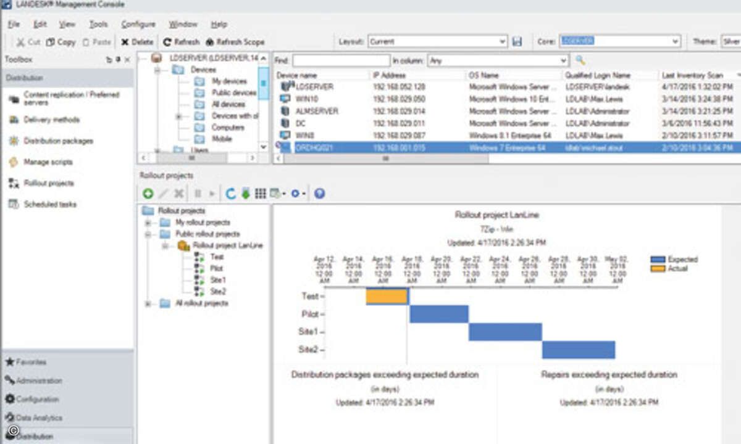This screenshot has width=741, height=444.
Task: Open the Configure menu
Action: pyautogui.click(x=138, y=24)
